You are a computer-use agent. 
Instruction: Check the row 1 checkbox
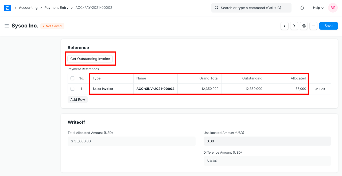click(72, 89)
